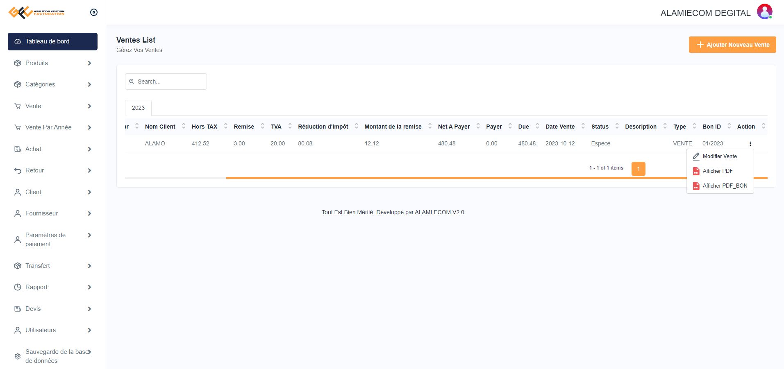Sort by the Nom Client column arrows
Viewport: 784px width, 369px height.
pyautogui.click(x=184, y=126)
